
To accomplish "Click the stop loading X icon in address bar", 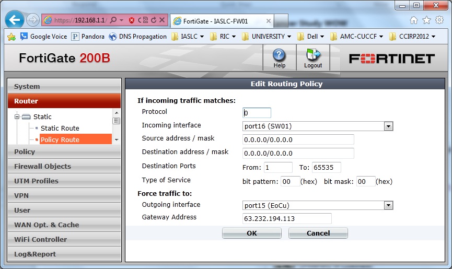I will (162, 20).
